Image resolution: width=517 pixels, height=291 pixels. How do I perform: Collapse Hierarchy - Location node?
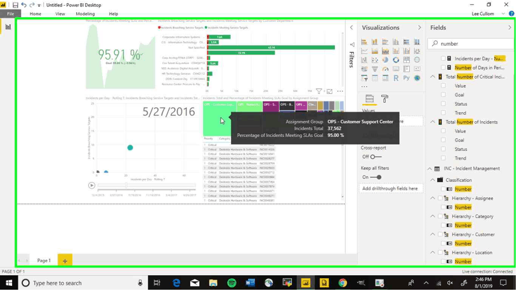coord(433,253)
